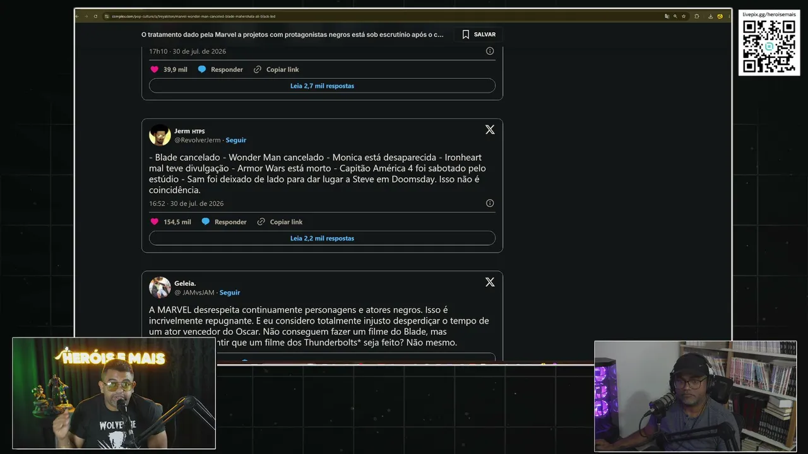Open X logo on Jerm's tweet
The image size is (808, 454).
pos(490,129)
